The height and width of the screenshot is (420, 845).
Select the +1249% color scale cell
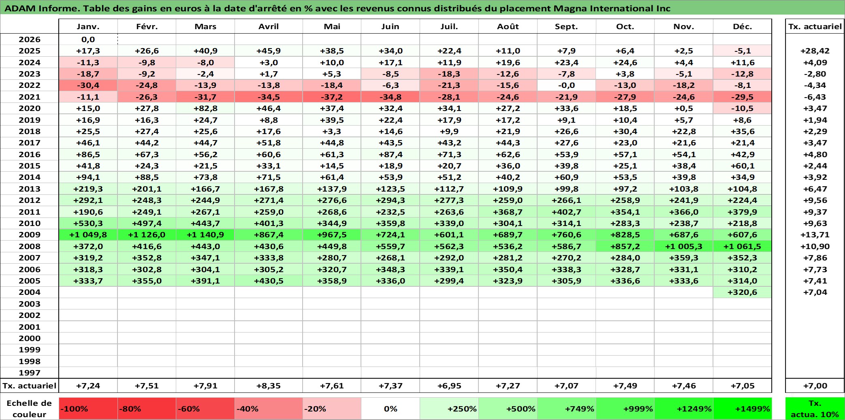pos(684,409)
